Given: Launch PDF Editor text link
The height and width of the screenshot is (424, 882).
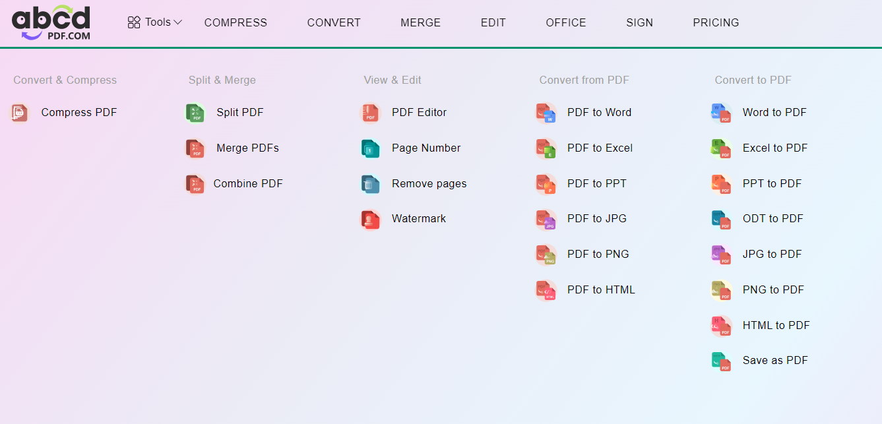Looking at the screenshot, I should pos(419,113).
